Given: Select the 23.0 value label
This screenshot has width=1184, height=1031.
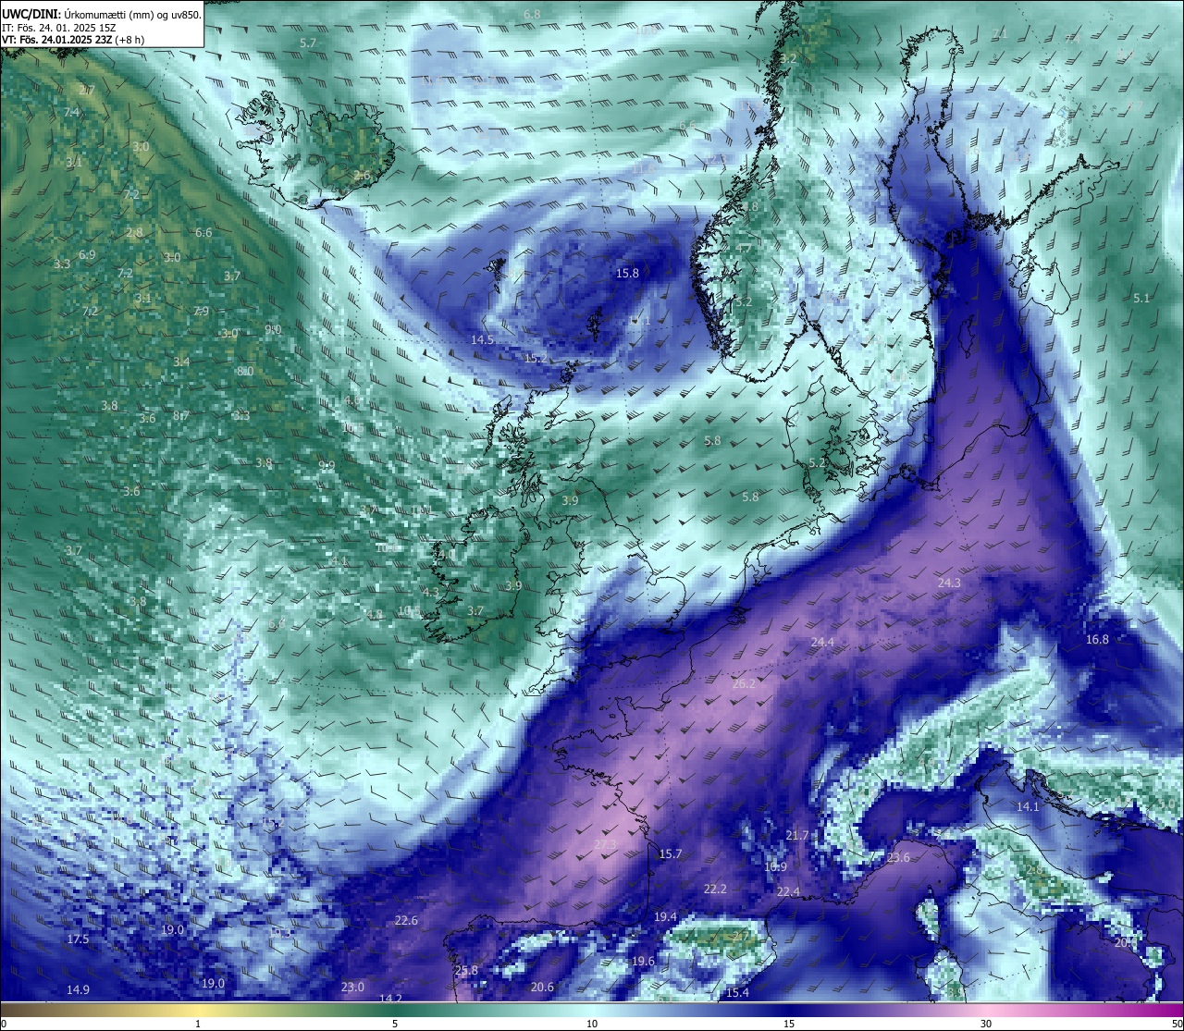Looking at the screenshot, I should [352, 987].
